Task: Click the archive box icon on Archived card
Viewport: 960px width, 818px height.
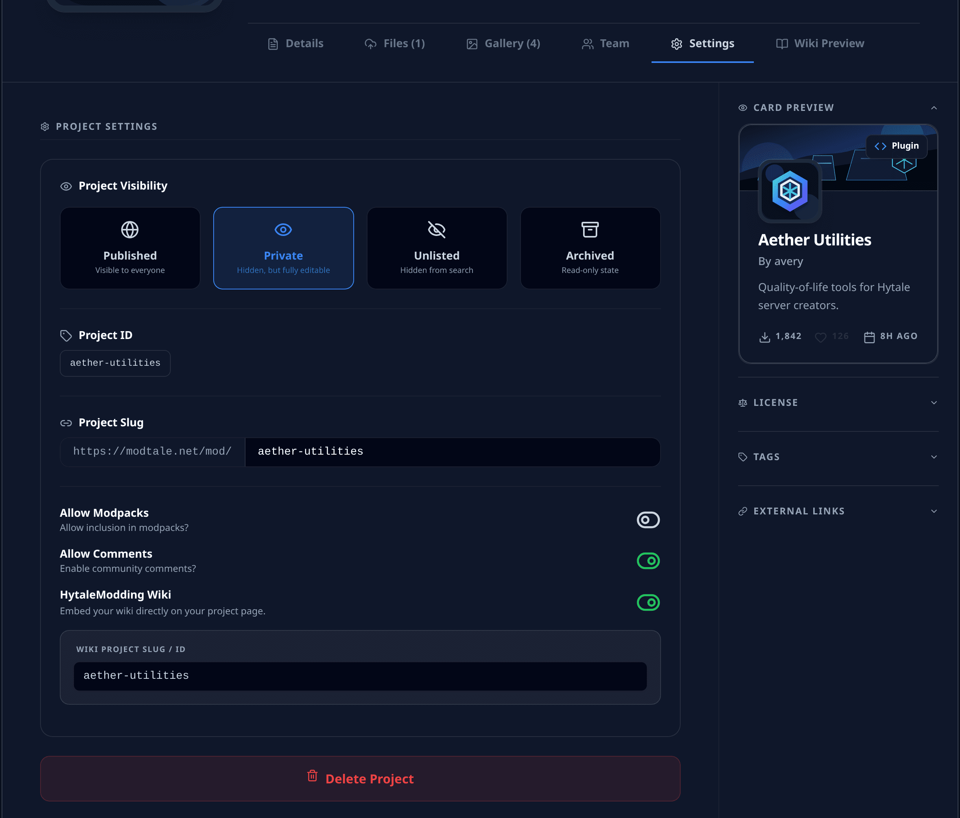Action: tap(590, 230)
